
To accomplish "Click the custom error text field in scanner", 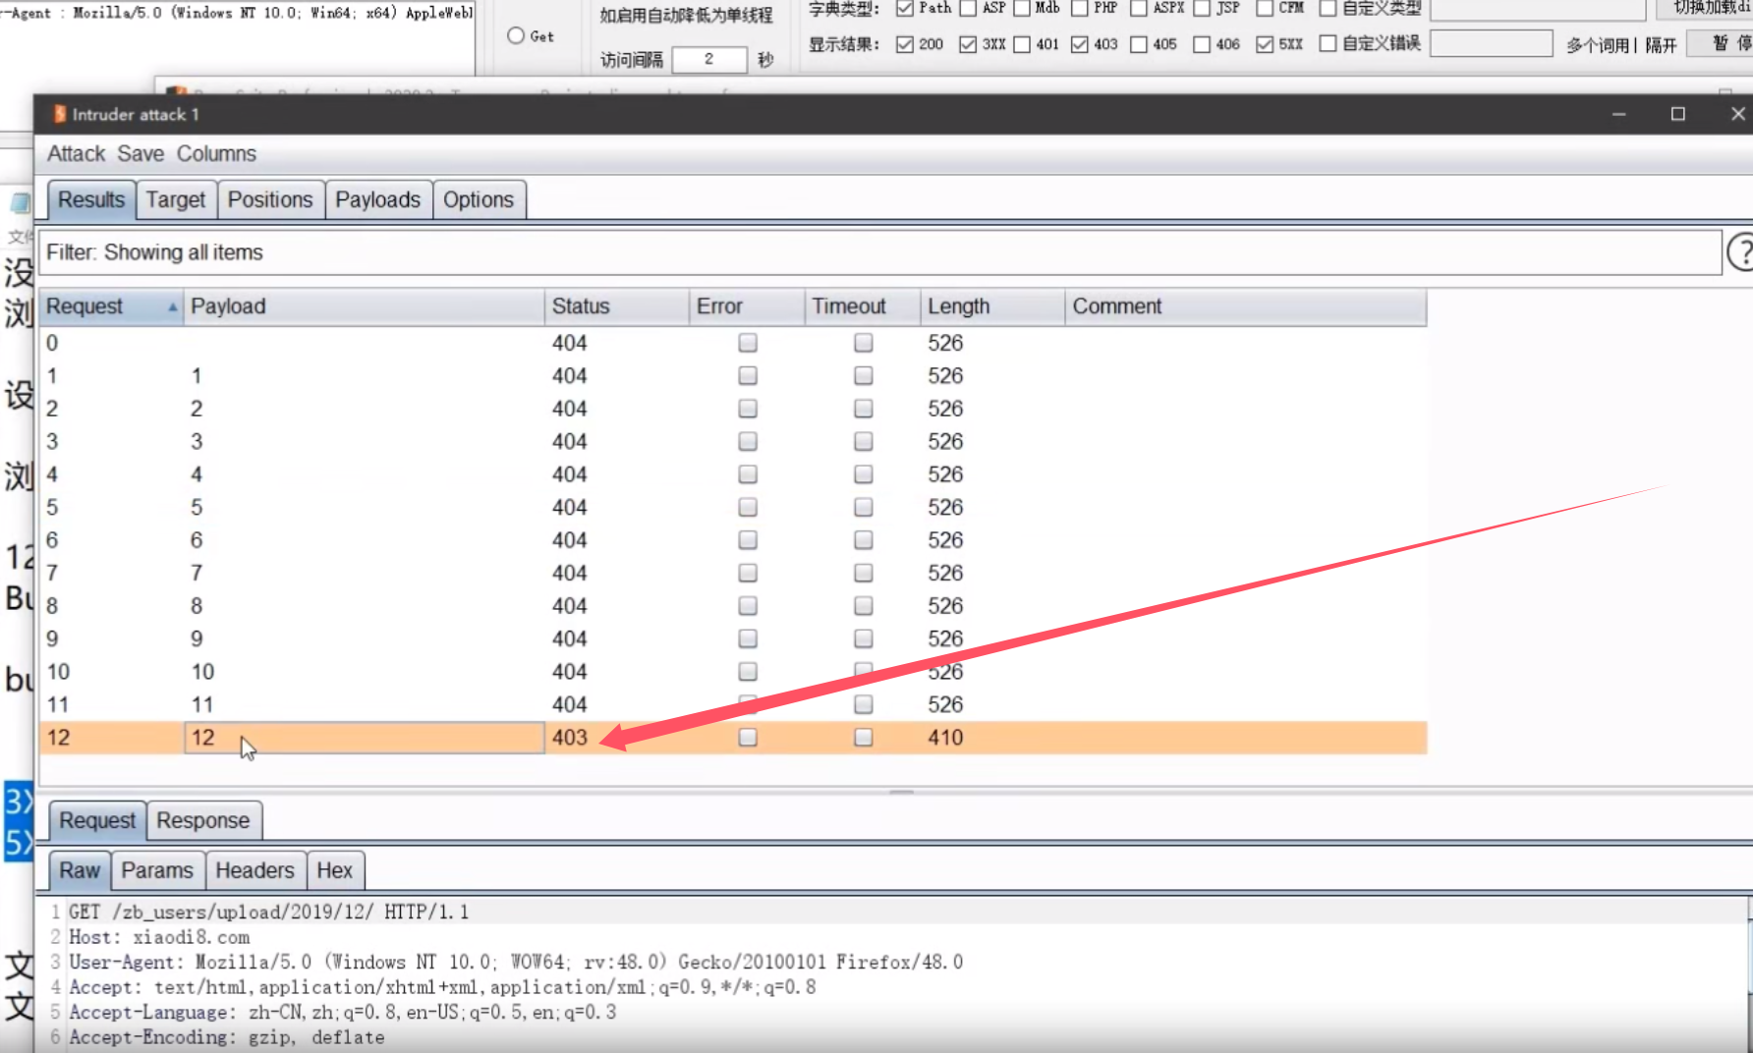I will coord(1491,43).
